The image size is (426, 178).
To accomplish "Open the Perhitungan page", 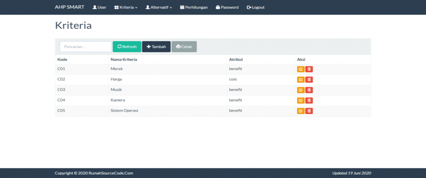I will pos(194,8).
